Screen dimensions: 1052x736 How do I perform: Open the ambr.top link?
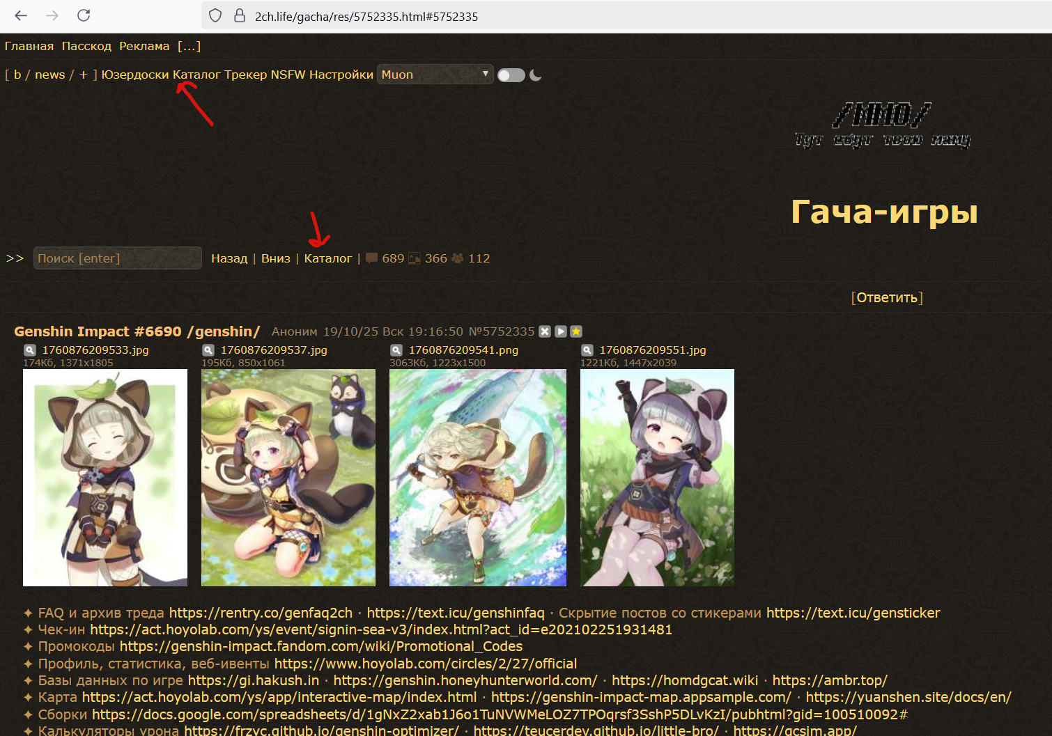[830, 680]
